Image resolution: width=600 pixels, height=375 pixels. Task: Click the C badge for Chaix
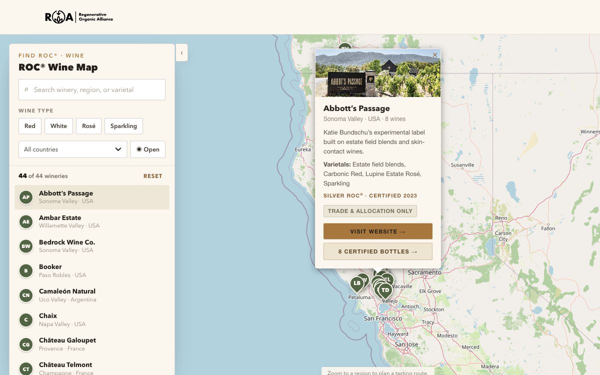(x=26, y=319)
